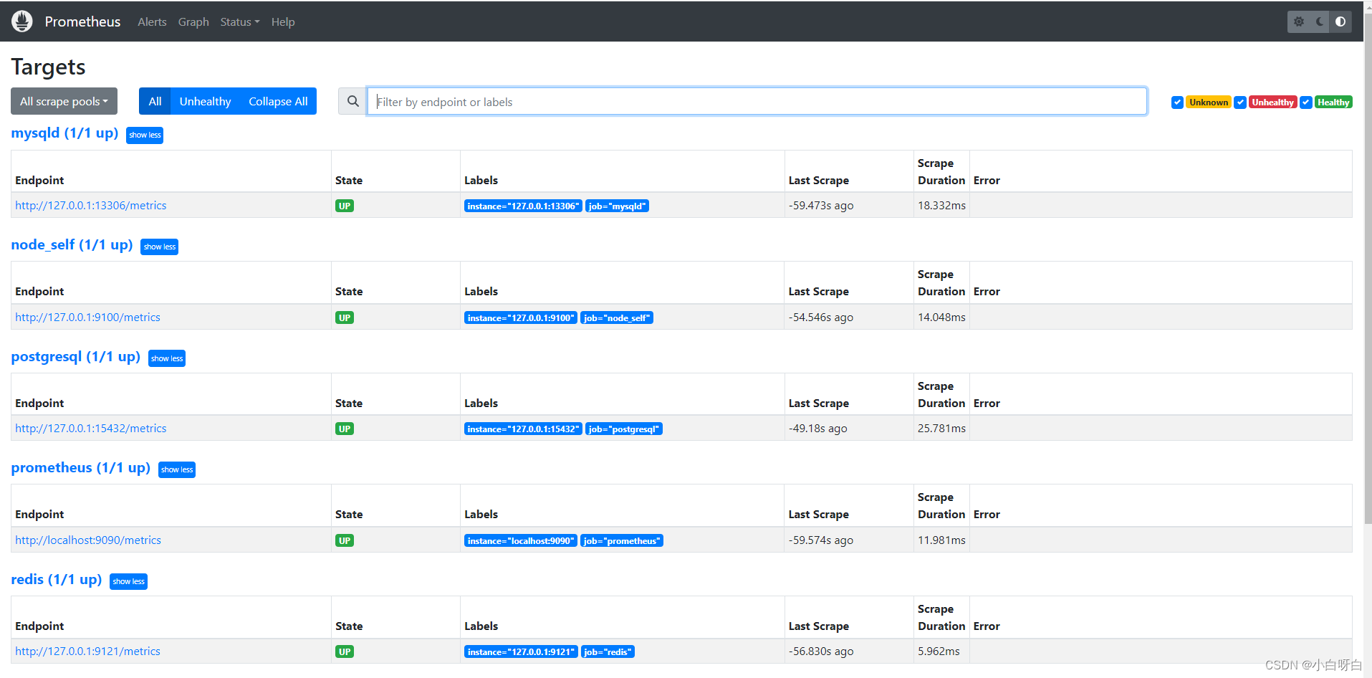Open the Graph page
Image resolution: width=1372 pixels, height=678 pixels.
193,22
